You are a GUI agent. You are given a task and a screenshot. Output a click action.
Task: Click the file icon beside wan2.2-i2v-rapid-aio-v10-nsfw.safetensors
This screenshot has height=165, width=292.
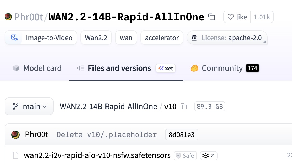point(16,155)
